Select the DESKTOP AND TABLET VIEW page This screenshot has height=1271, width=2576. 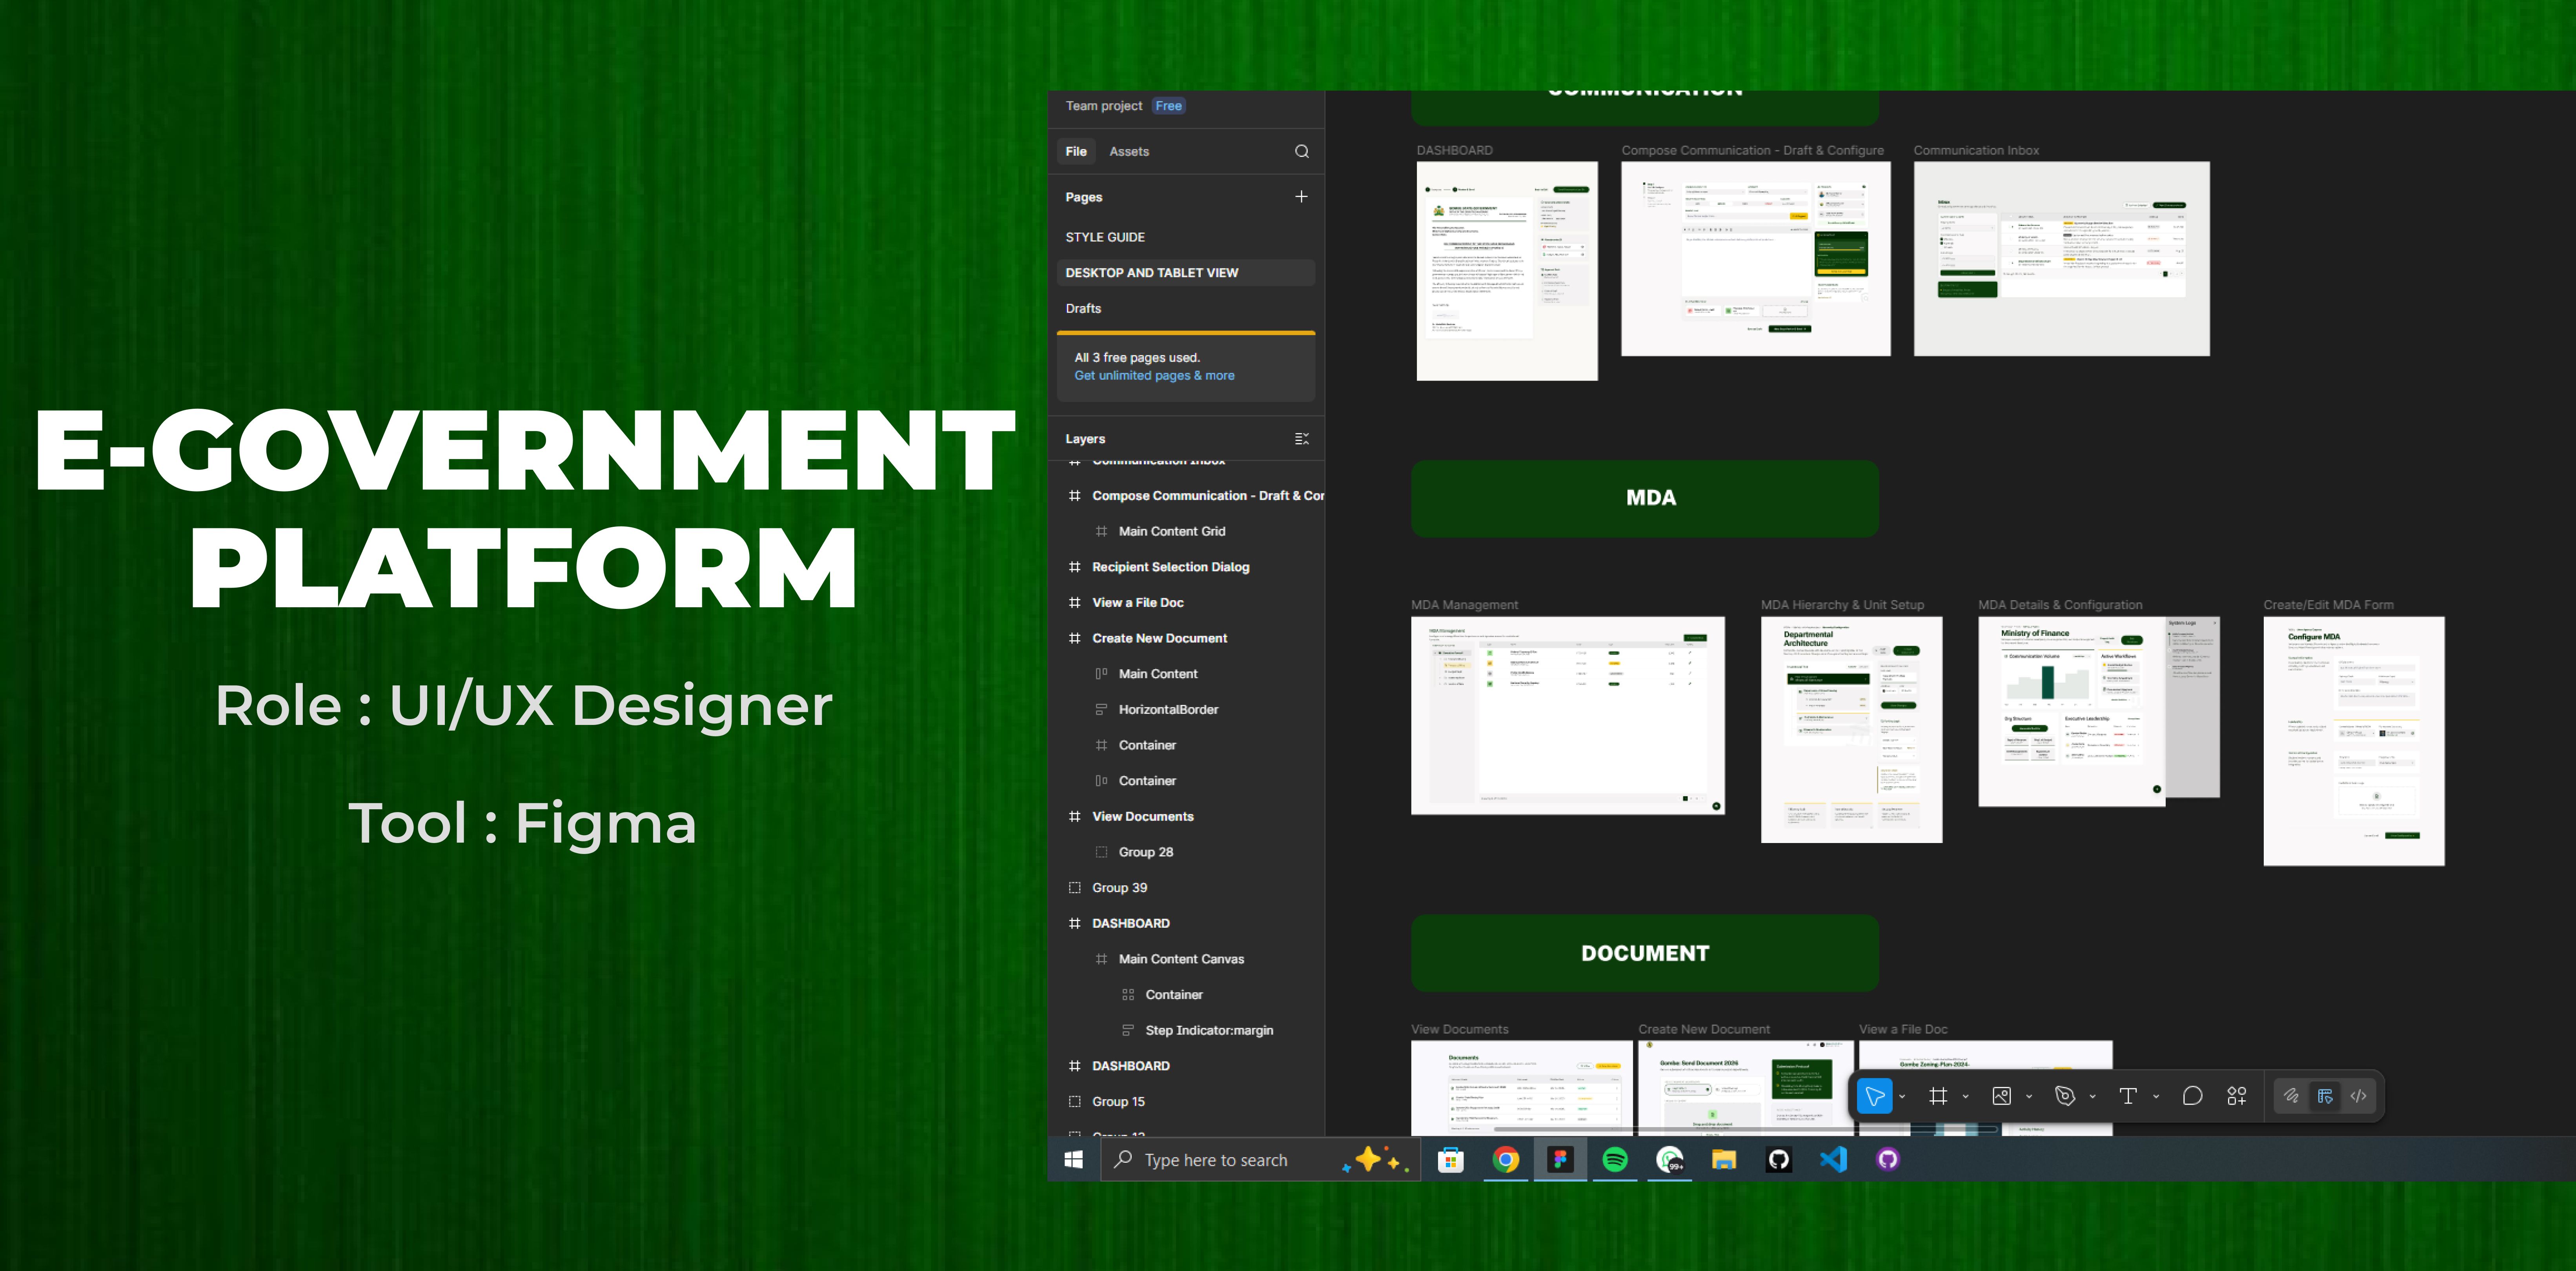tap(1186, 273)
